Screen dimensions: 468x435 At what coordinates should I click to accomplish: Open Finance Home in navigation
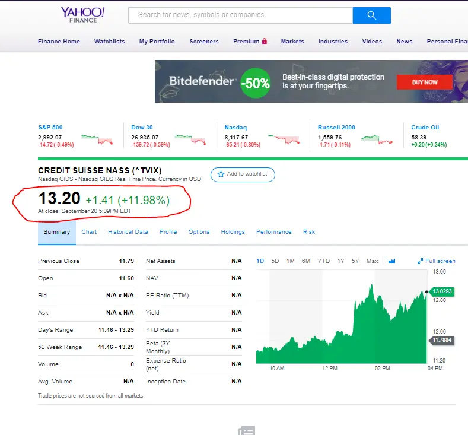(59, 41)
